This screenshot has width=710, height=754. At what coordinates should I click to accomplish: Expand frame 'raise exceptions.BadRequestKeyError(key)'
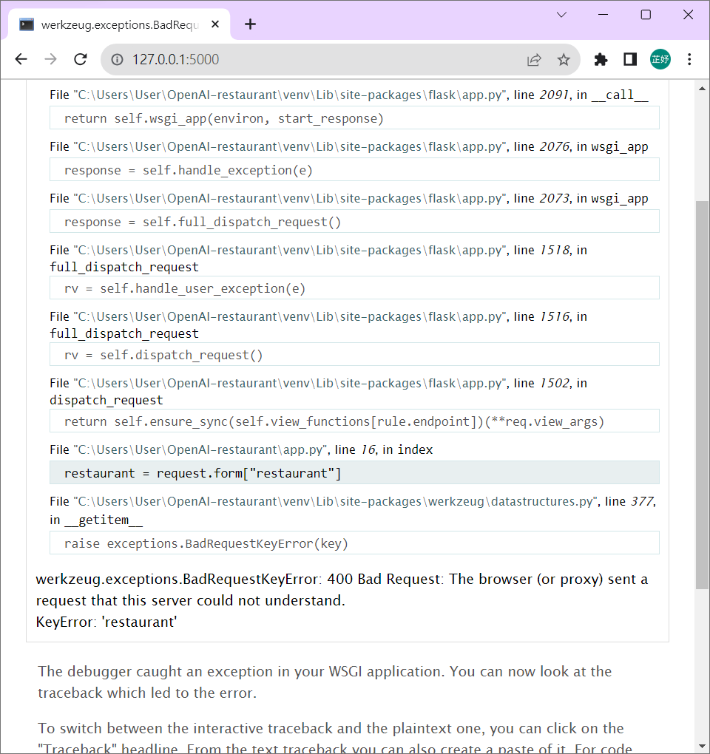pyautogui.click(x=354, y=543)
